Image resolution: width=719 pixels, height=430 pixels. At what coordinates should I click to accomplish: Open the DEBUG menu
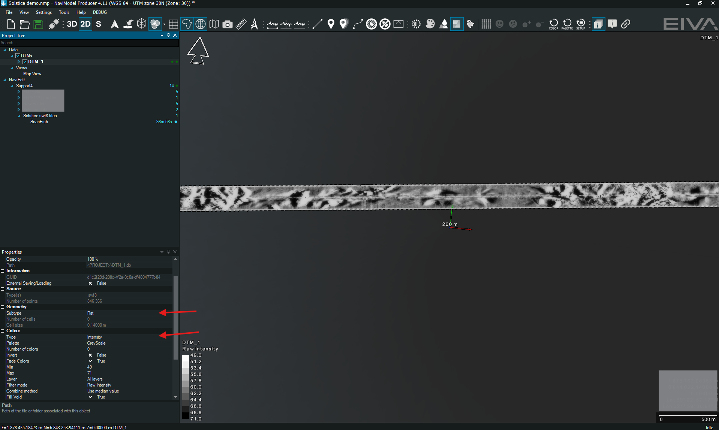[100, 12]
